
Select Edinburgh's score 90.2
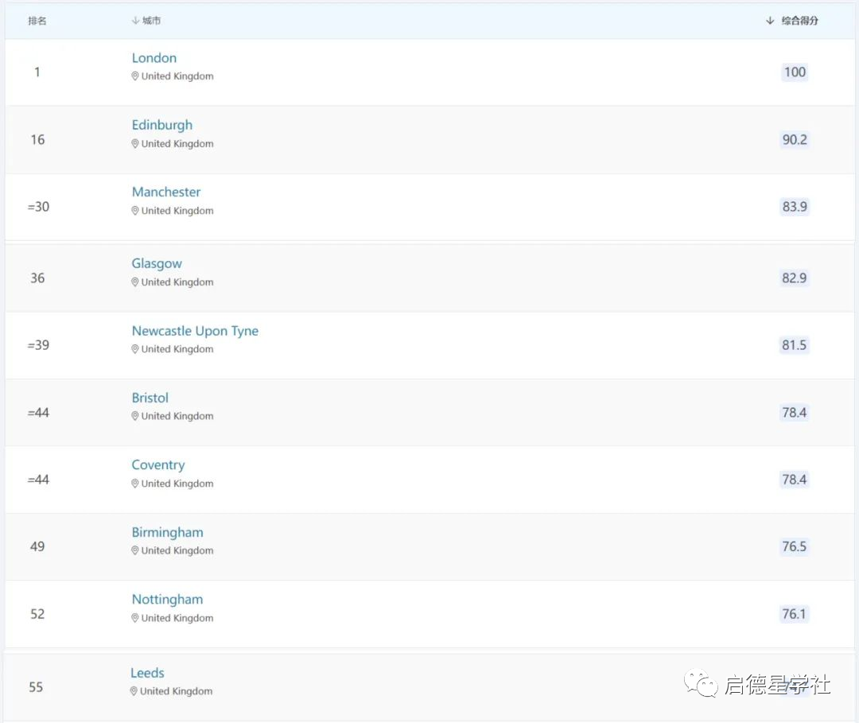click(795, 140)
